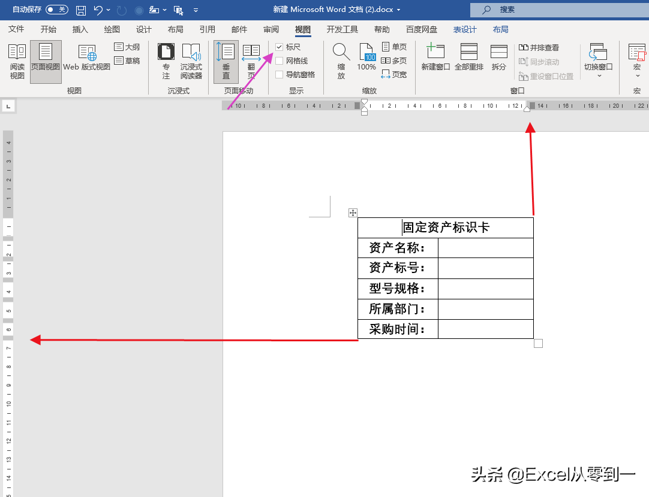This screenshot has width=649, height=497.
Task: Switch to the 开发工具 developer tab
Action: click(342, 29)
